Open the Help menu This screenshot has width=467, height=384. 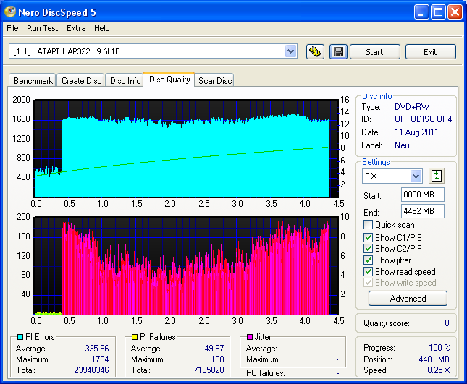click(x=102, y=28)
